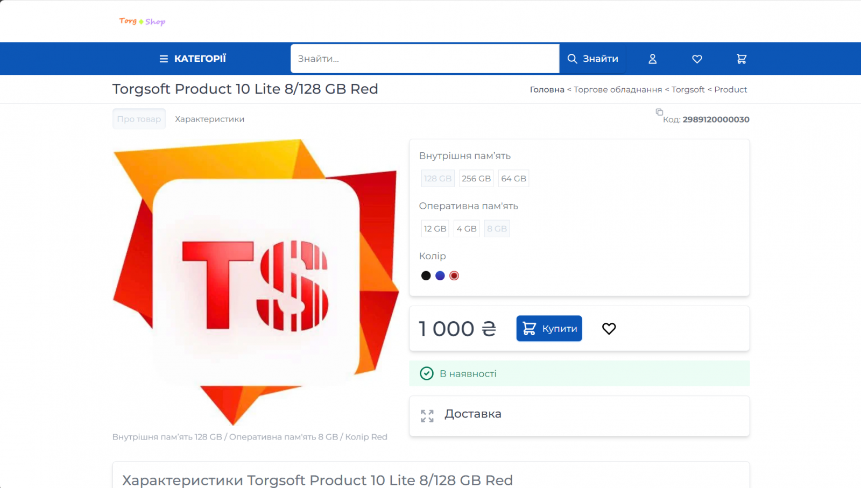Select 64 GB internal memory option
Screen dimensions: 861x488
(513, 179)
